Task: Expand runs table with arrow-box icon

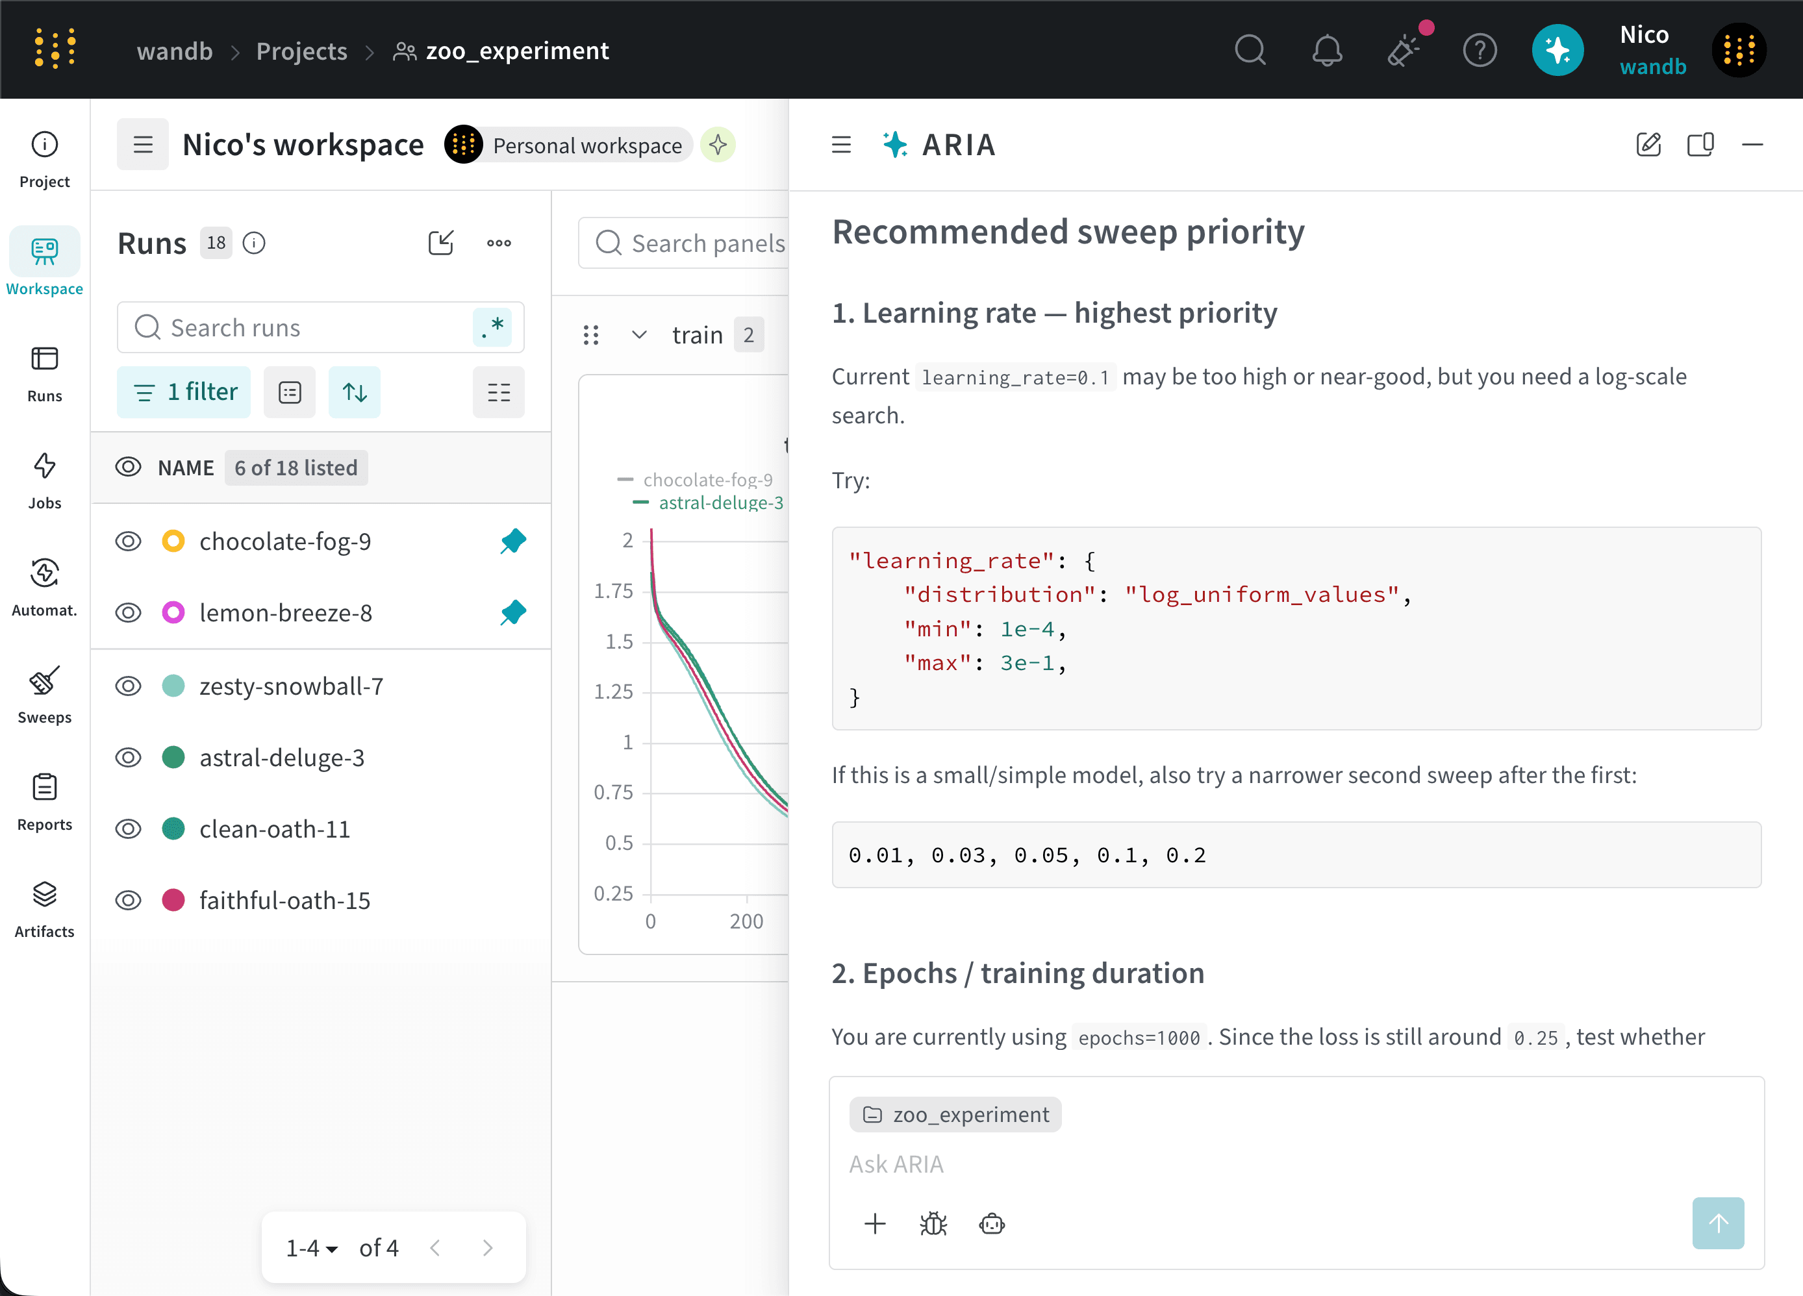Action: [440, 243]
